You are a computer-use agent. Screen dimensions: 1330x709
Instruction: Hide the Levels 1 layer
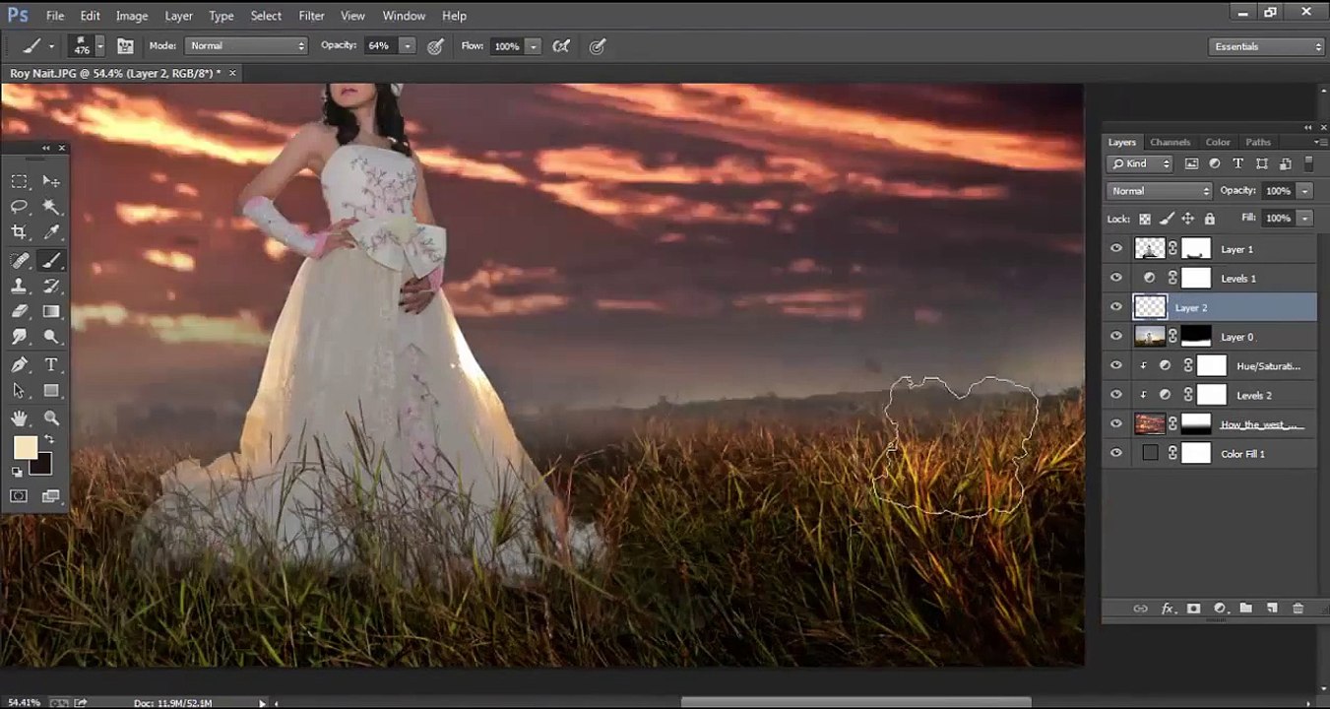[1116, 279]
